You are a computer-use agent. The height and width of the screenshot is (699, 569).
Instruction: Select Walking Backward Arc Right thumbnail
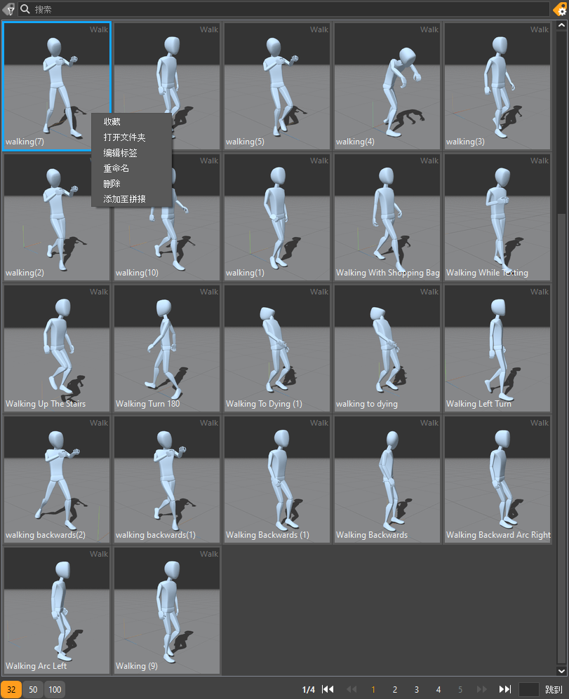(497, 480)
